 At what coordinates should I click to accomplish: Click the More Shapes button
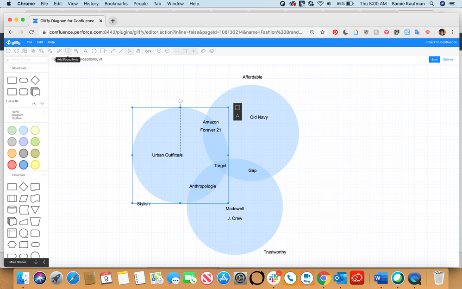click(18, 262)
